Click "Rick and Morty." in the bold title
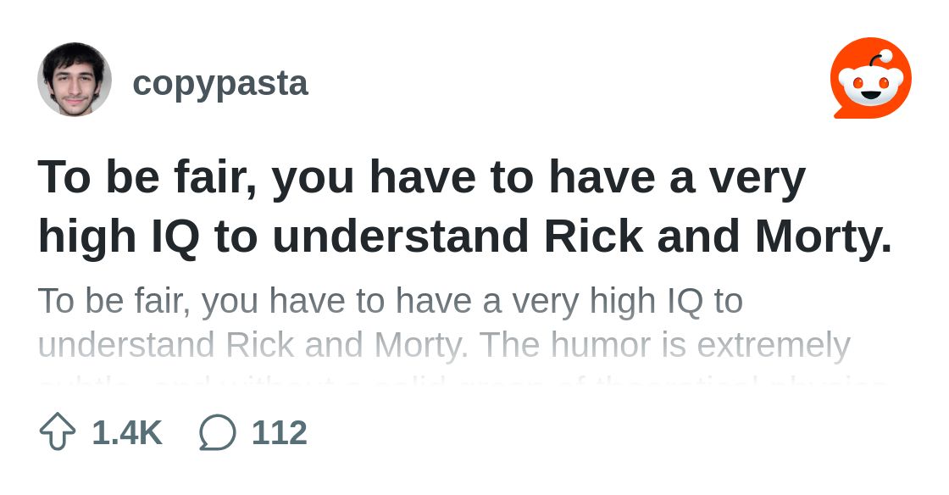The height and width of the screenshot is (495, 949). tap(718, 237)
